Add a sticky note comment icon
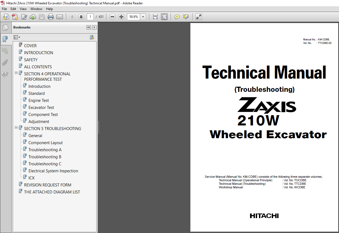This screenshot has height=233, width=339. [177, 17]
